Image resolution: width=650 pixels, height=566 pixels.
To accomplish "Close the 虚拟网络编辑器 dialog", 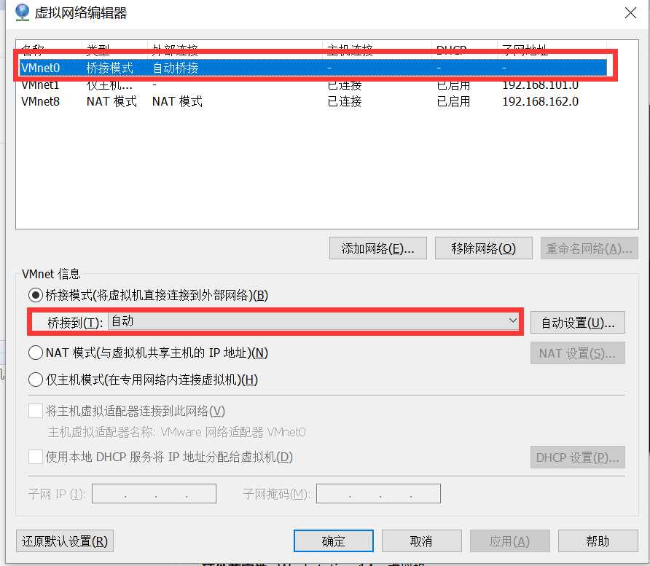I will 630,13.
